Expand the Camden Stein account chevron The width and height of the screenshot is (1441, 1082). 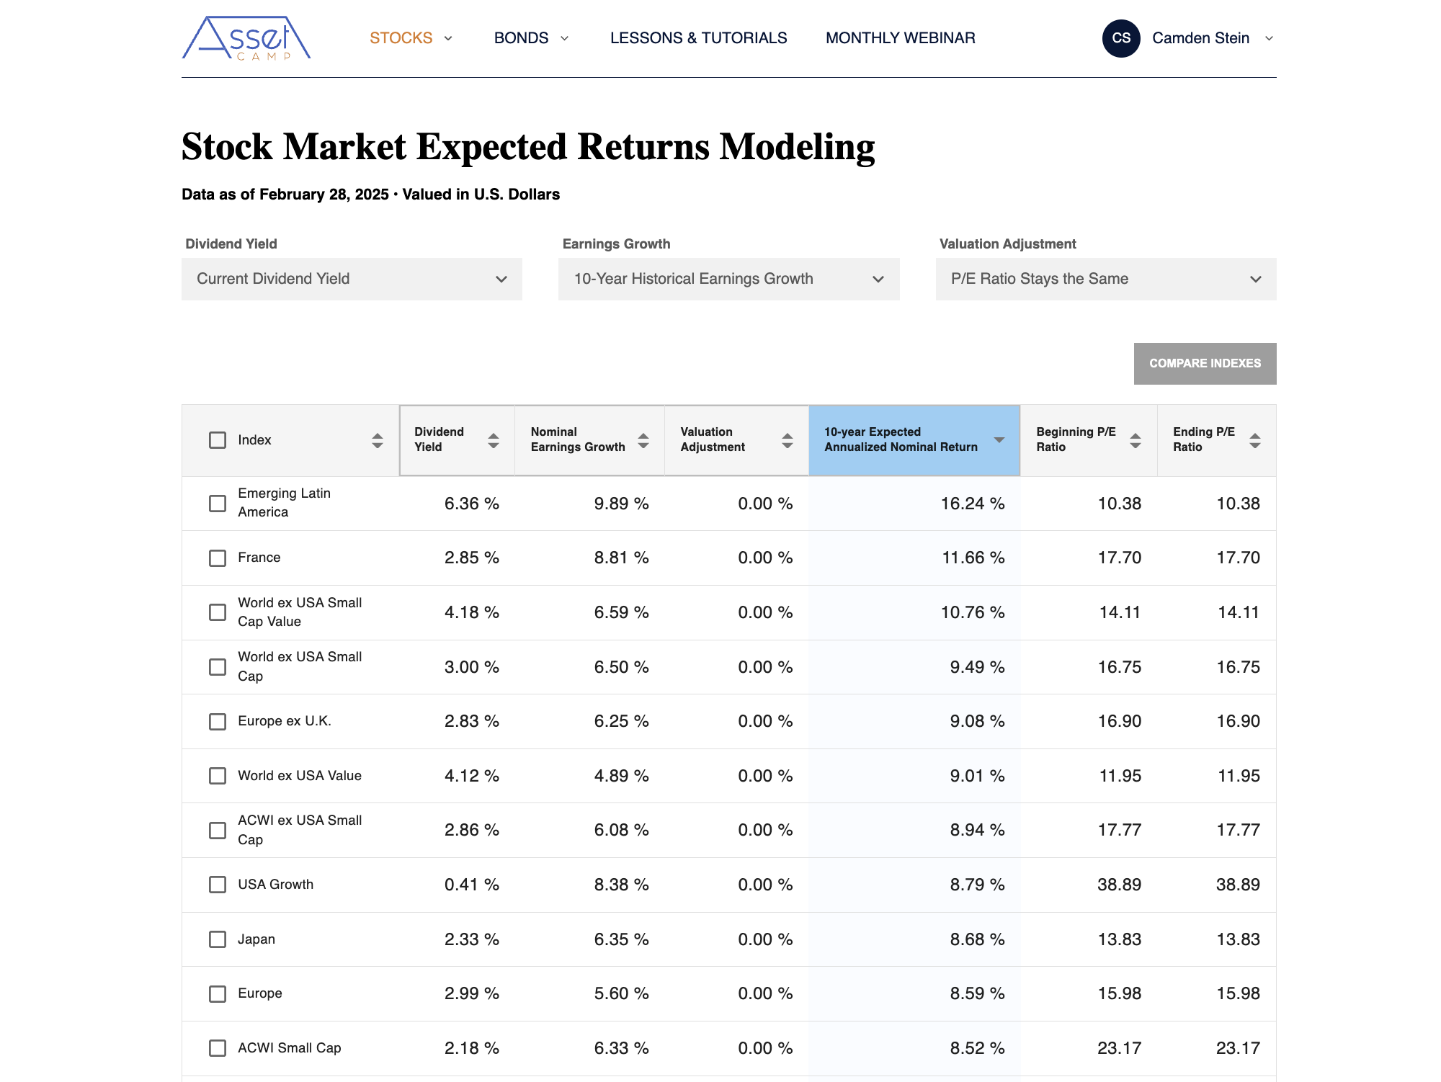click(x=1270, y=38)
